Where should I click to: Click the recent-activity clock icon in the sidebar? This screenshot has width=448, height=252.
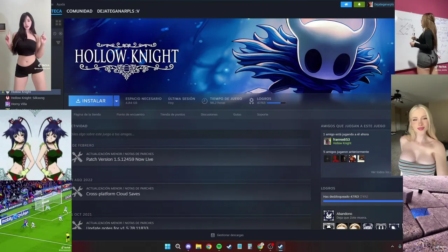[55, 34]
